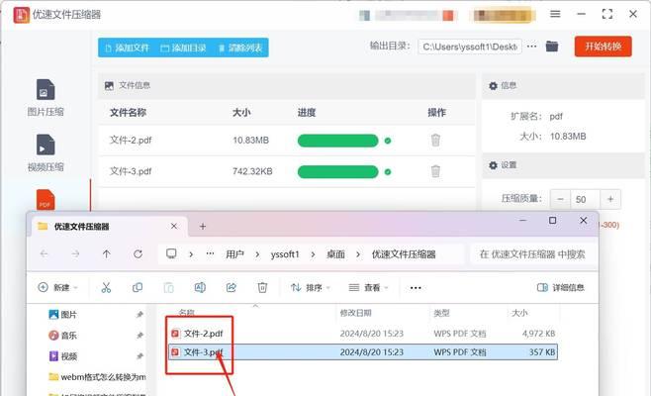This screenshot has width=651, height=396.
Task: Delete 文件-2.pdf with its trash icon
Action: pyautogui.click(x=435, y=140)
